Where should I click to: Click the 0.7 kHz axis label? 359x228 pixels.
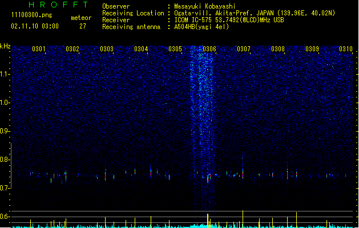[x=5, y=188]
